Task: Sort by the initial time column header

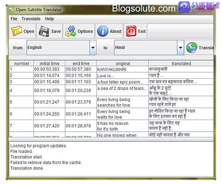Action: click(x=49, y=64)
